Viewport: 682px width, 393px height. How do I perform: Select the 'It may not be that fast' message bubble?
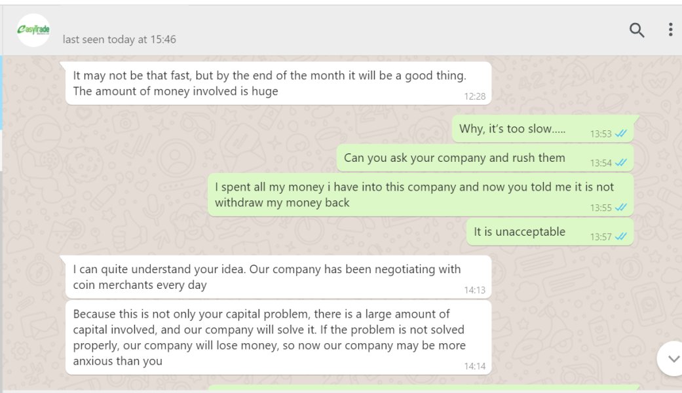tap(278, 83)
